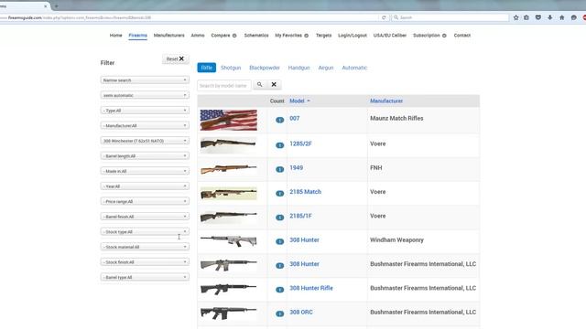Clear the model search with the X icon
Image resolution: width=586 pixels, height=329 pixels.
coord(274,85)
